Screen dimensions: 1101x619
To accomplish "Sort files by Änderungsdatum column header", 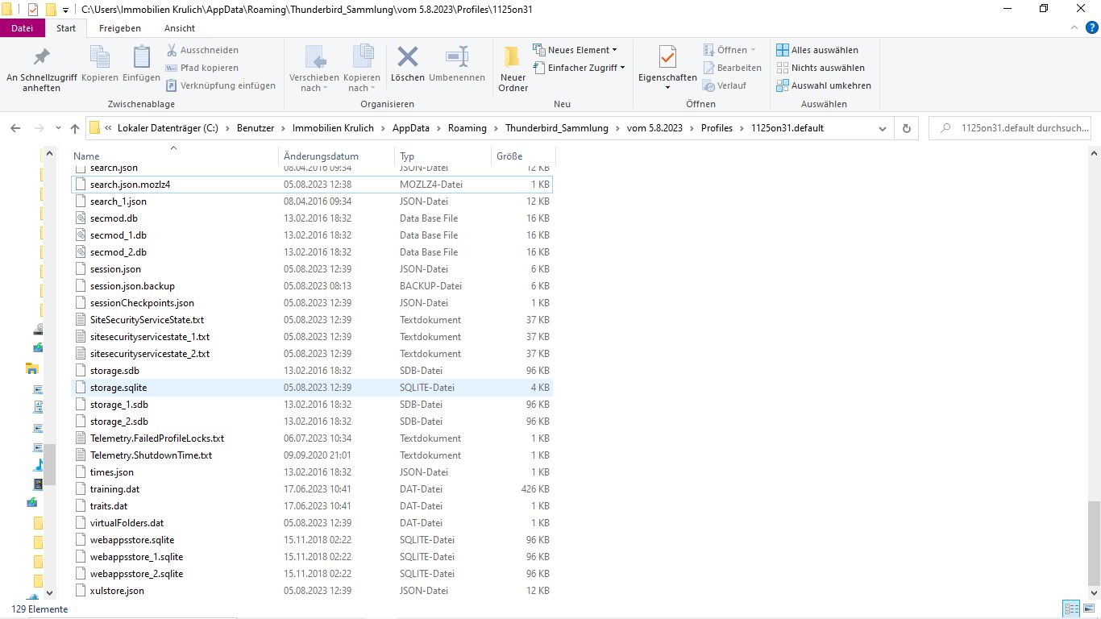I will (321, 156).
